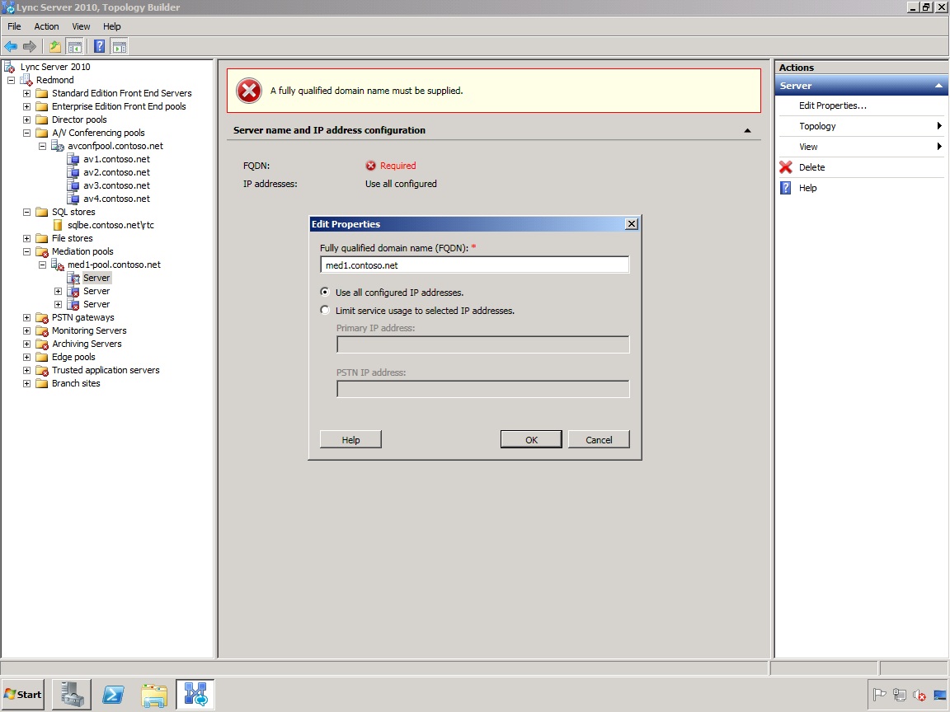Click the med1-pool.contoso.net pool icon
The height and width of the screenshot is (712, 950).
(x=58, y=265)
